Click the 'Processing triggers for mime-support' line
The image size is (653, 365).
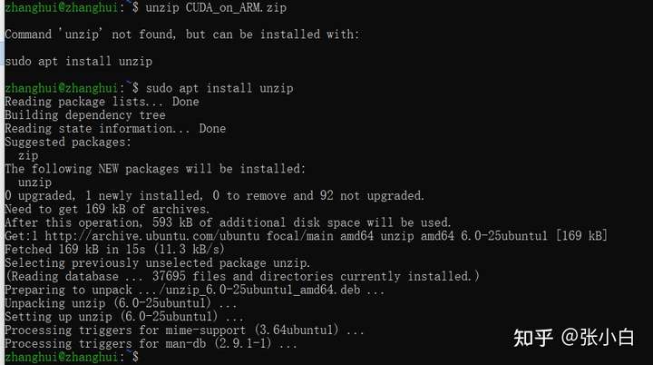(184, 330)
